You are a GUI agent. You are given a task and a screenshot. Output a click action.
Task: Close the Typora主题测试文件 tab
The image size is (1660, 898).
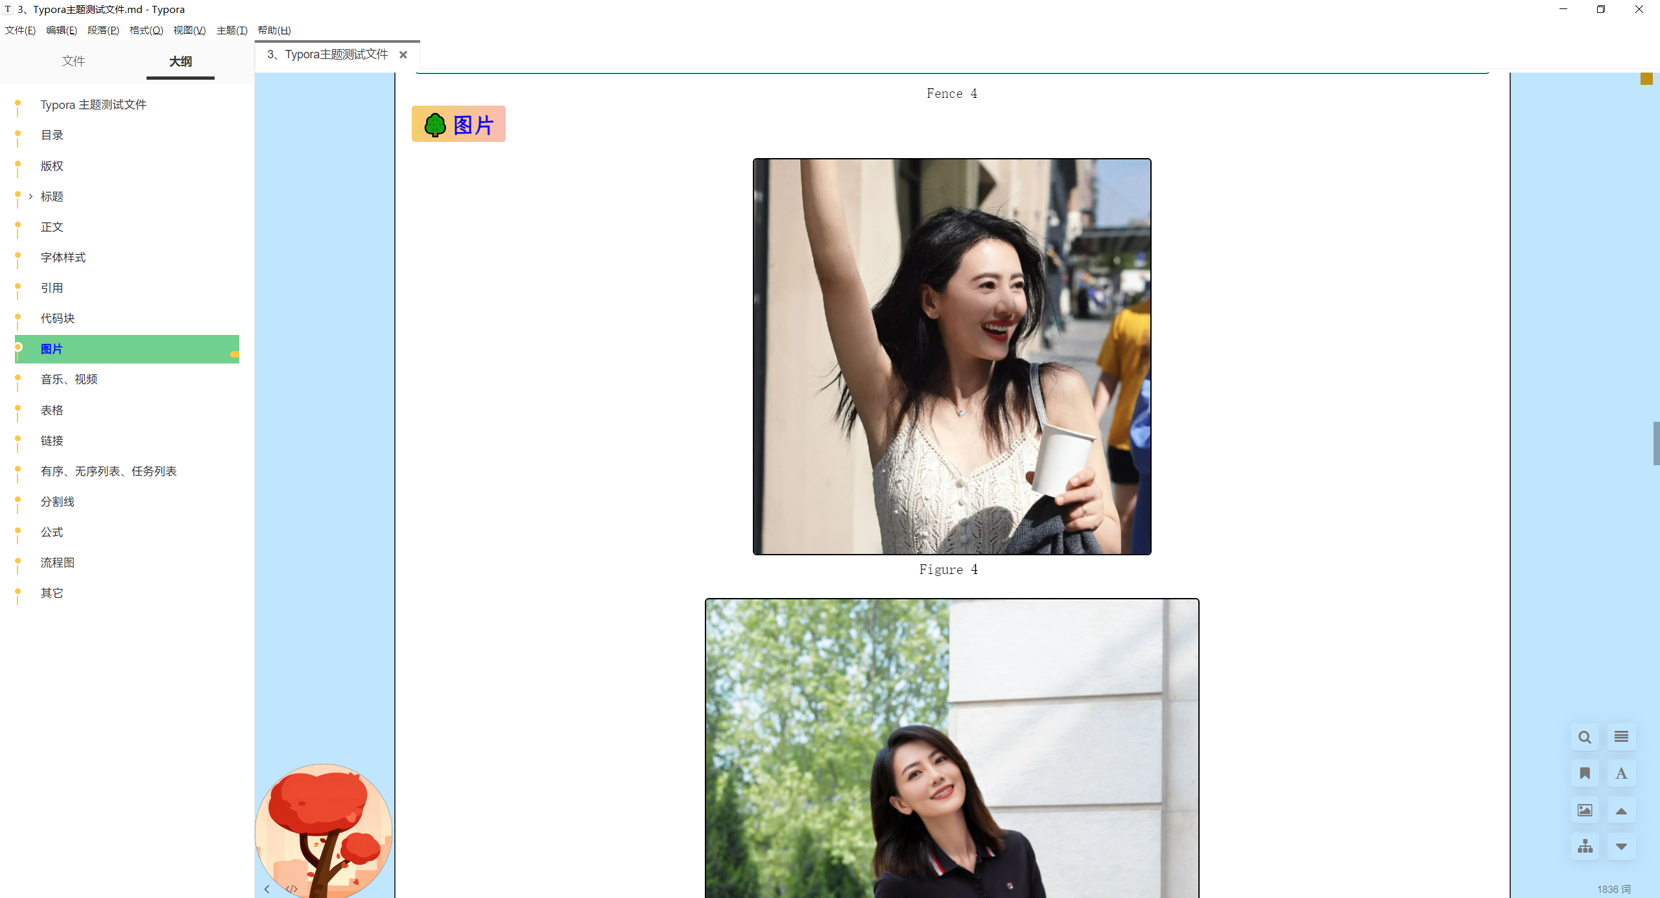pyautogui.click(x=403, y=55)
